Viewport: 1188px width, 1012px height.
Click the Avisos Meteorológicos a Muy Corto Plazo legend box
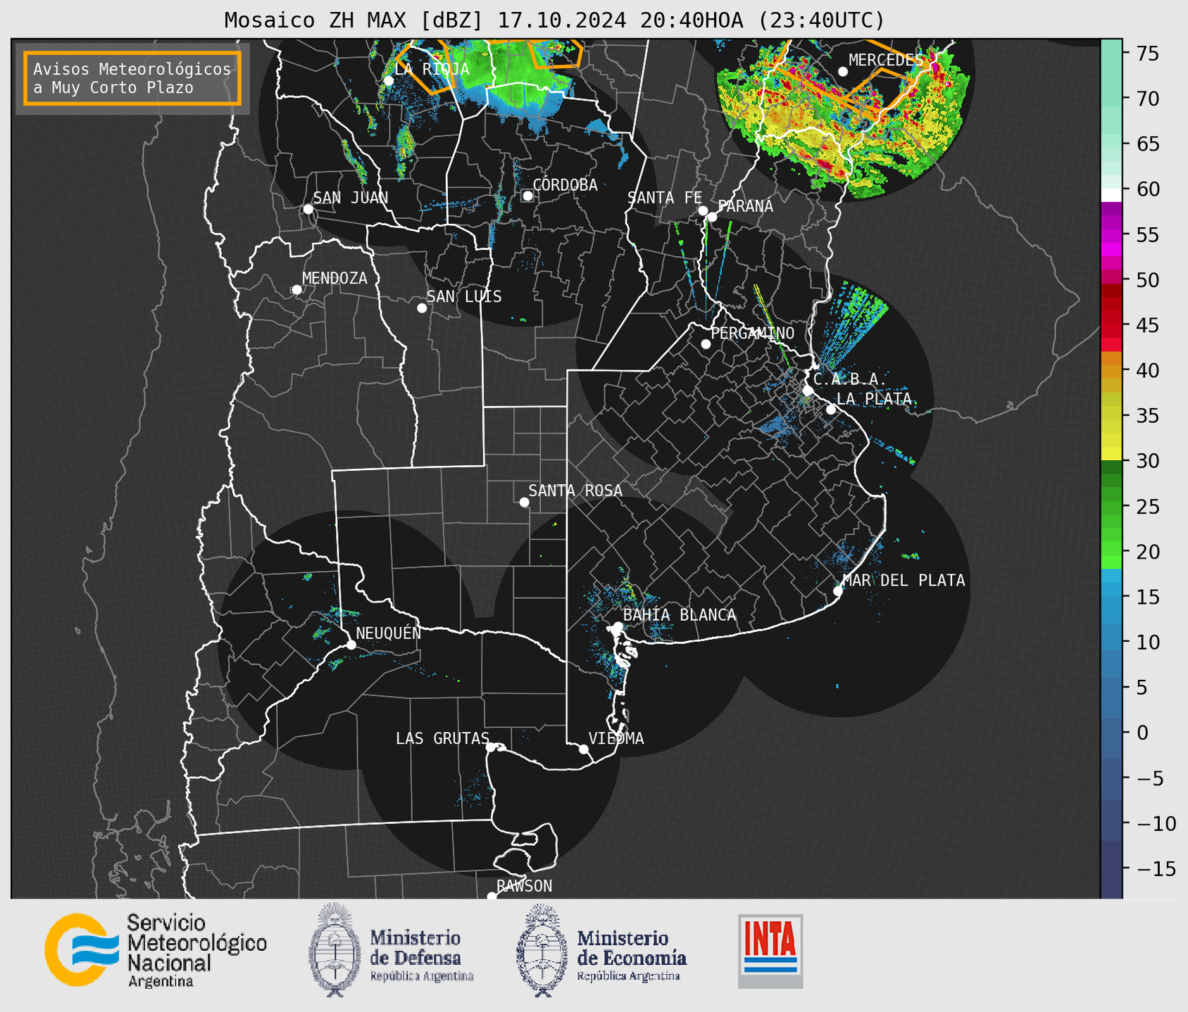(x=132, y=78)
